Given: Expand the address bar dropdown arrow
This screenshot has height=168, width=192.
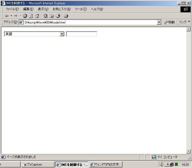Looking at the screenshot, I should 159,22.
